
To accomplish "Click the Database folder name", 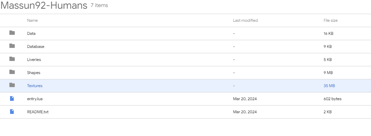I will tap(36, 47).
